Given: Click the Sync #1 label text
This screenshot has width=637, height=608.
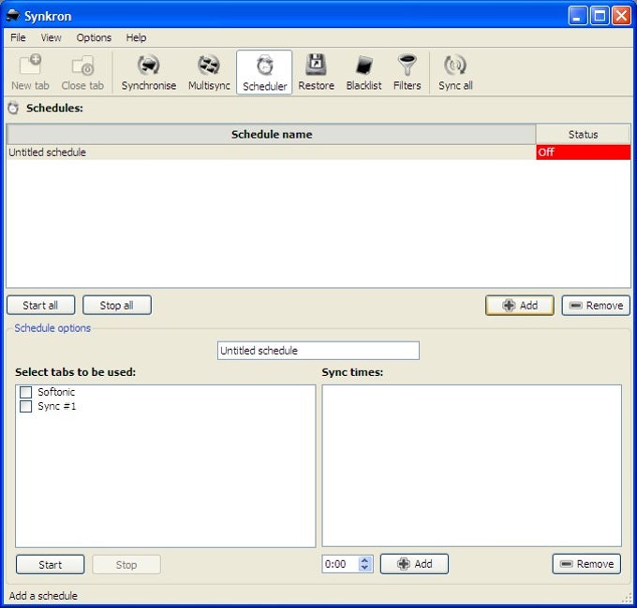Looking at the screenshot, I should pos(57,406).
